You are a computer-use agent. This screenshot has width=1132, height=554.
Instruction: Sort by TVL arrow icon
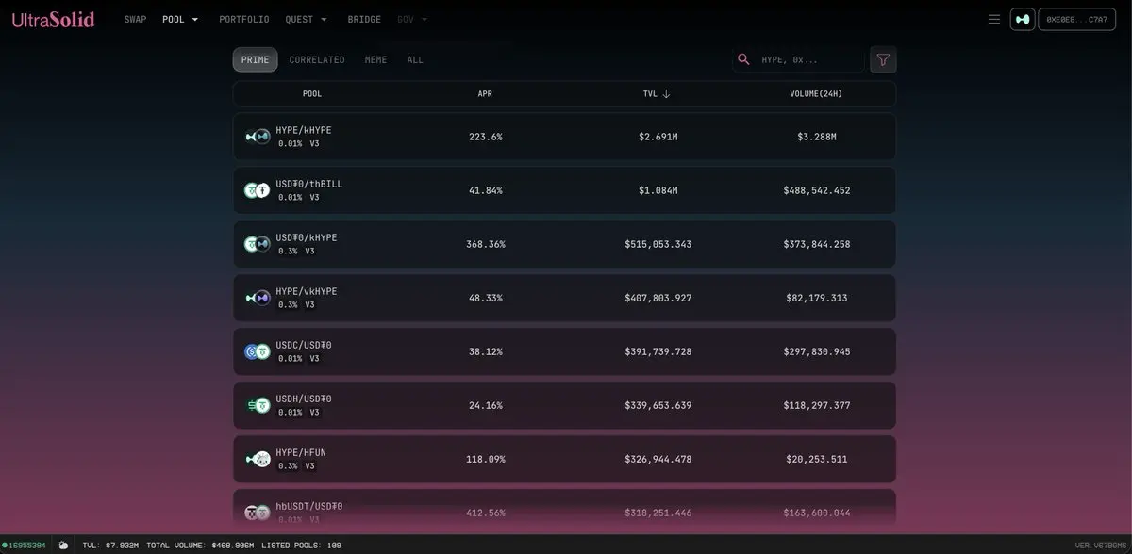click(666, 94)
